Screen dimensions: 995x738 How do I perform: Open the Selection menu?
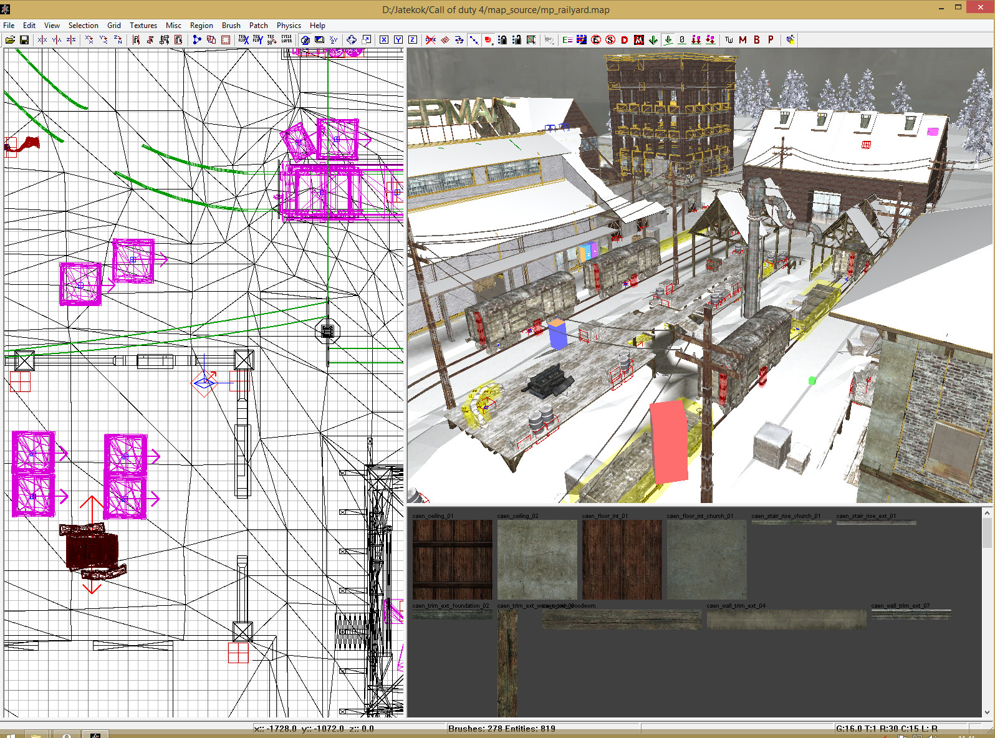coord(84,26)
